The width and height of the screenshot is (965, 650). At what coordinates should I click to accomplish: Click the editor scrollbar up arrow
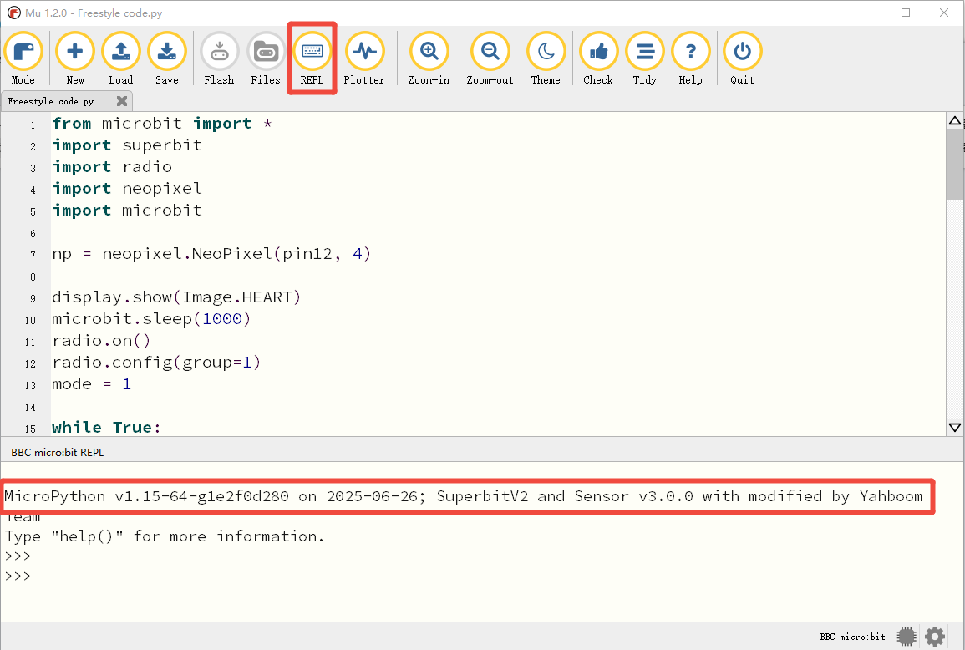954,120
